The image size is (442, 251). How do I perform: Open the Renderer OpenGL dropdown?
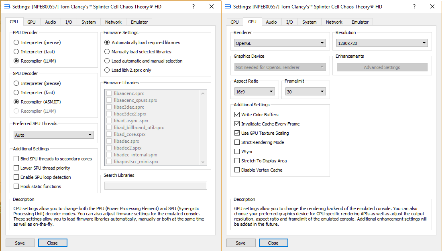[x=280, y=43]
